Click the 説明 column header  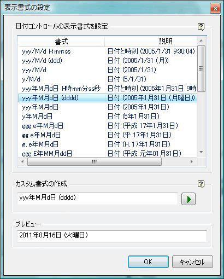[x=151, y=42]
